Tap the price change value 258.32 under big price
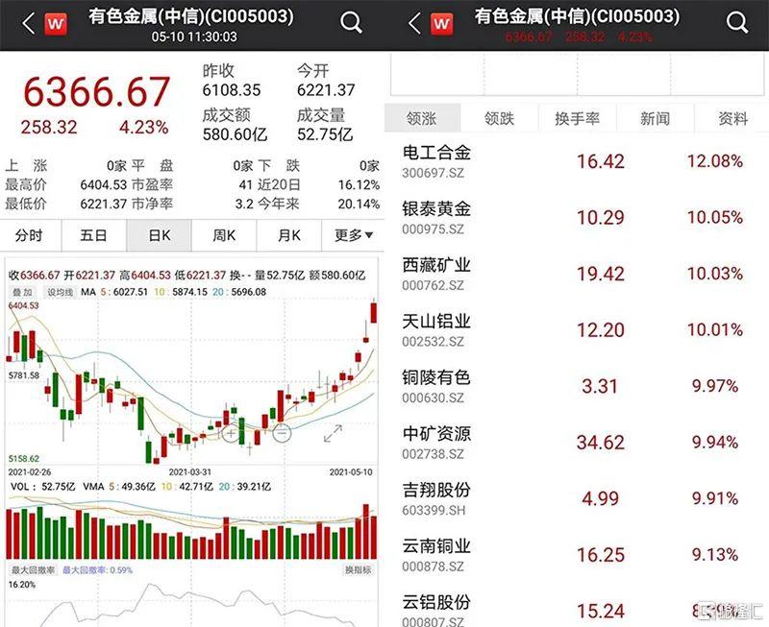Image resolution: width=769 pixels, height=627 pixels. pyautogui.click(x=49, y=128)
